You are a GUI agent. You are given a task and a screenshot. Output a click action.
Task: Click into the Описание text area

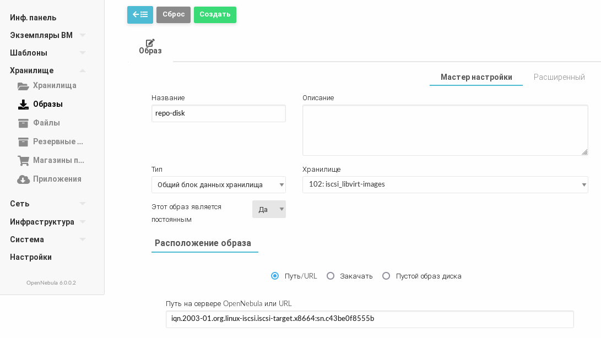point(445,130)
